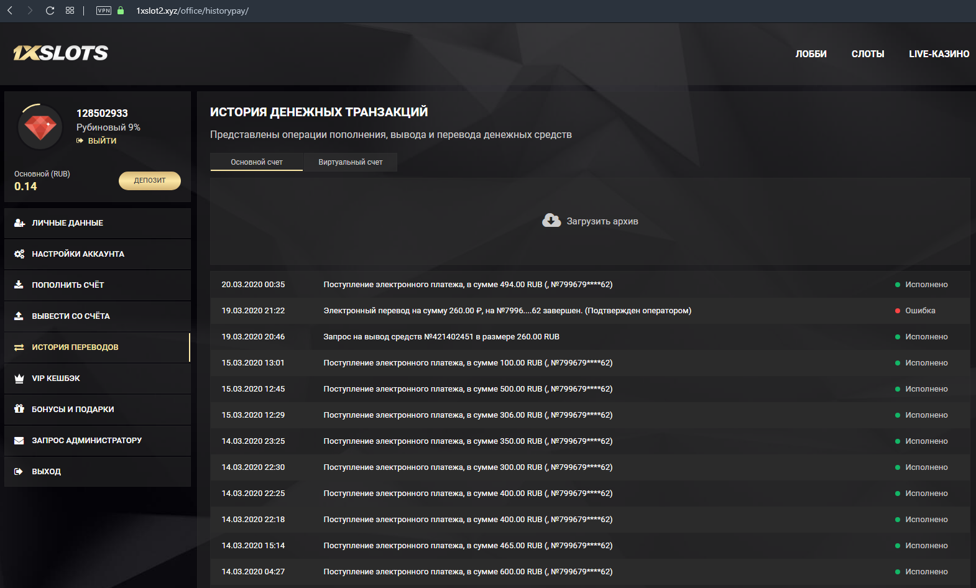Go forward with the browser forward arrow
976x588 pixels.
30,11
